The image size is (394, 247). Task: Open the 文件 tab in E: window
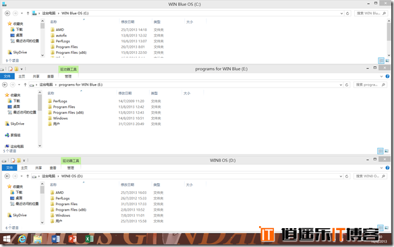tap(7, 76)
